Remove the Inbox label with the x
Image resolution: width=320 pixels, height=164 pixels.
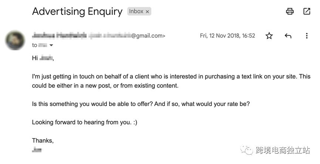point(147,12)
